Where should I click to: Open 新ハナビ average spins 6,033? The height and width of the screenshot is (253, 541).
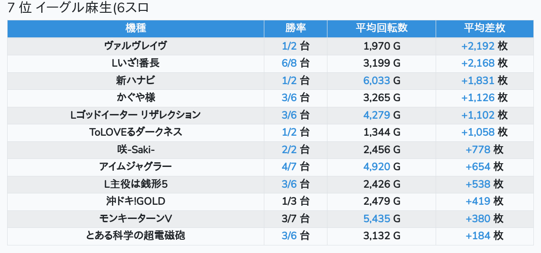pyautogui.click(x=377, y=80)
